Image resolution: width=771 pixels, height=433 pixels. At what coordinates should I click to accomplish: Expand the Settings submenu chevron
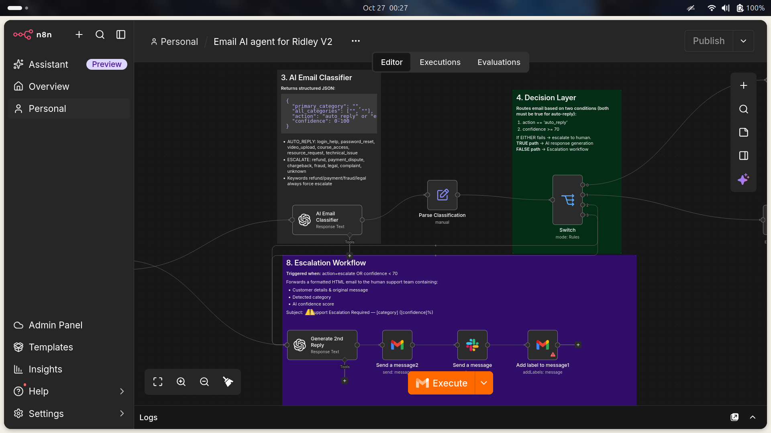(122, 413)
